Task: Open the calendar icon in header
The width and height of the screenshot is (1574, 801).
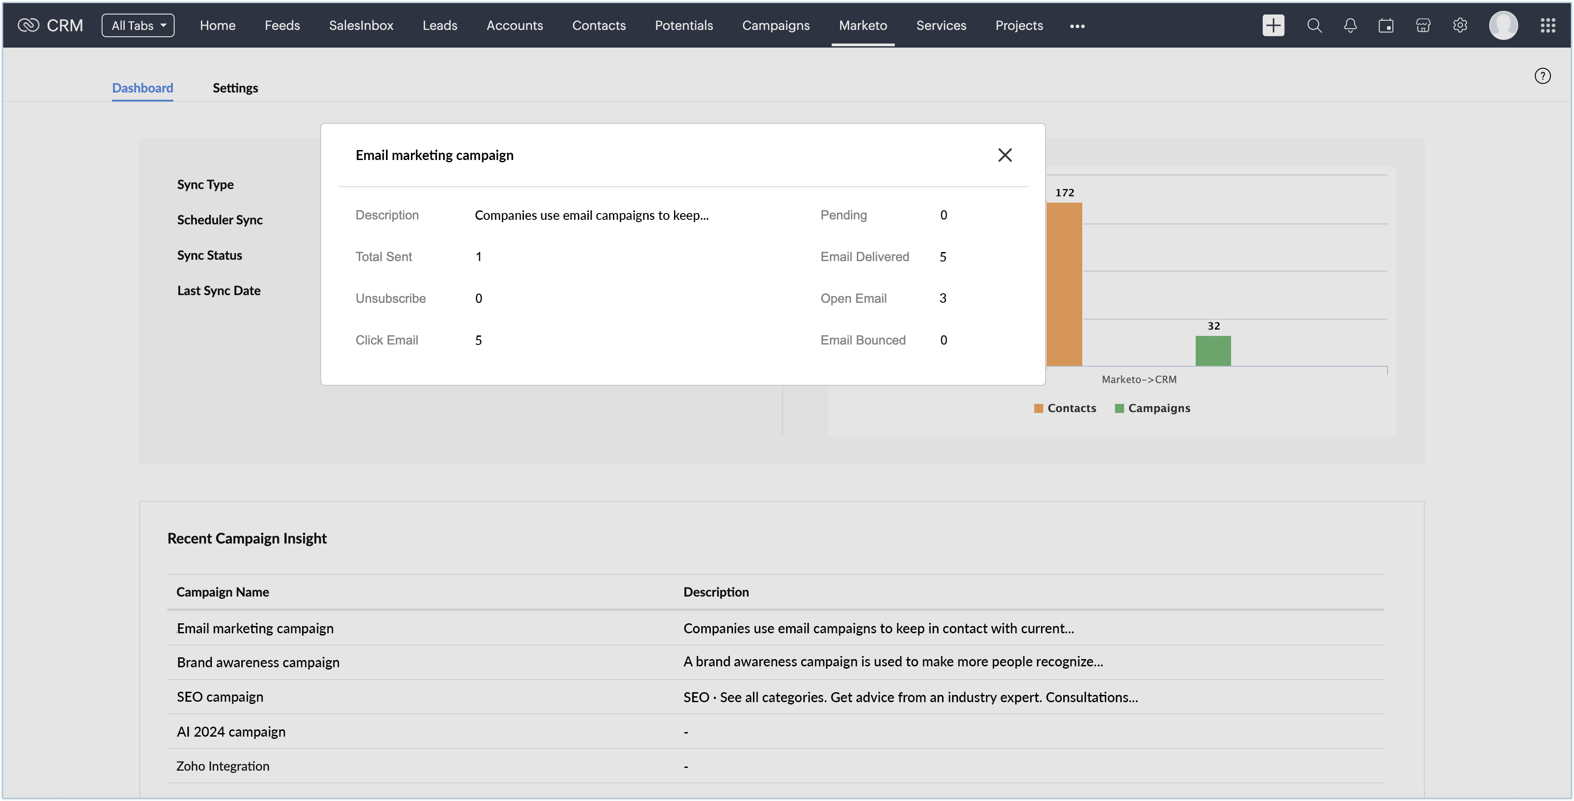Action: [1386, 26]
